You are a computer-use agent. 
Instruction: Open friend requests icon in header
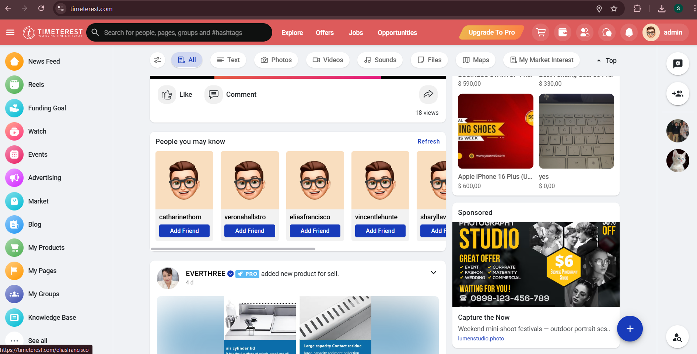[x=585, y=32]
